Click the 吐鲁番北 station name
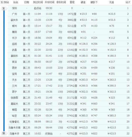Viewport: 132px width, 137px height. click(x=15, y=122)
